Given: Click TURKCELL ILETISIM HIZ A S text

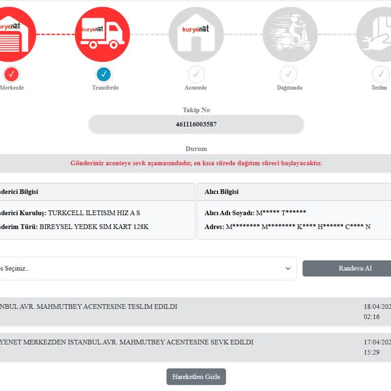Looking at the screenshot, I should click(x=94, y=213).
